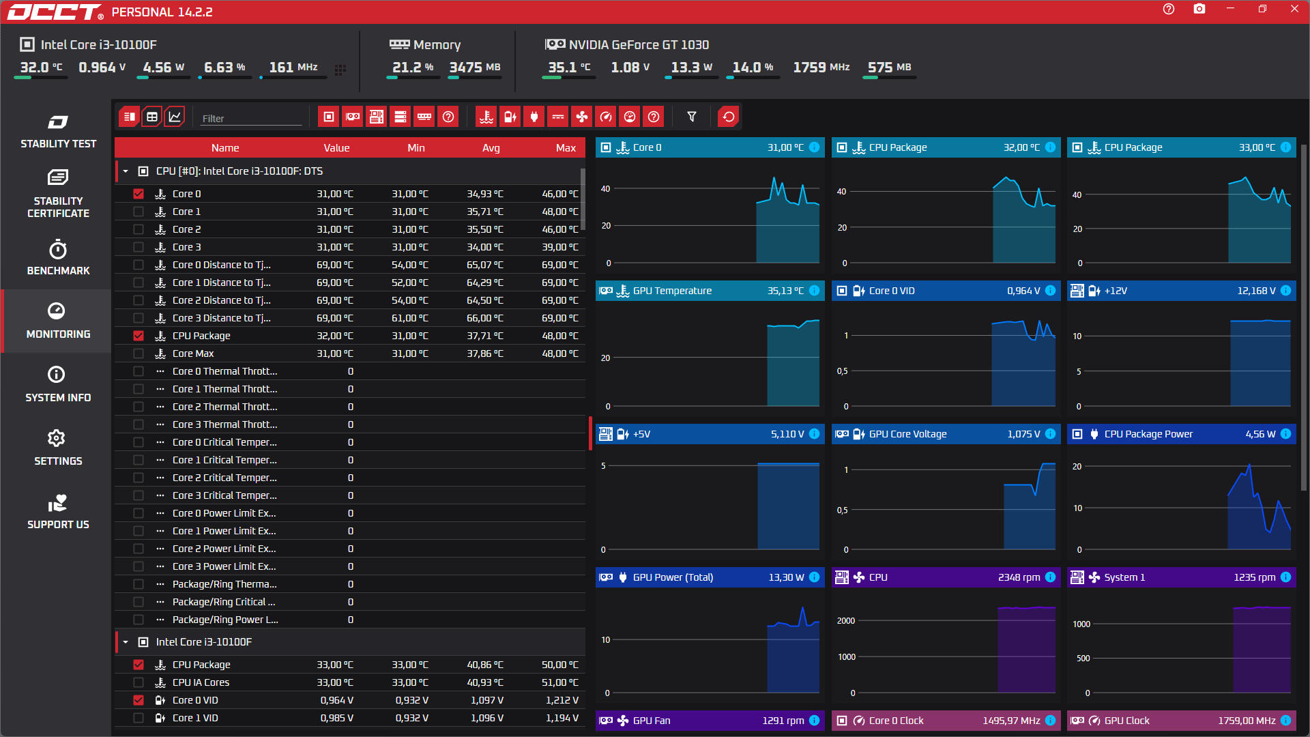Open info for System 1 fan graph
The width and height of the screenshot is (1310, 737).
(1285, 577)
